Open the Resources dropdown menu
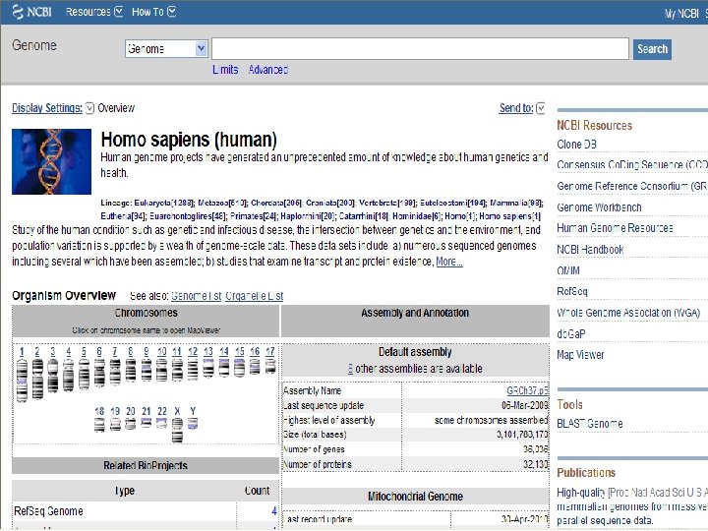Image resolution: width=708 pixels, height=531 pixels. tap(94, 12)
